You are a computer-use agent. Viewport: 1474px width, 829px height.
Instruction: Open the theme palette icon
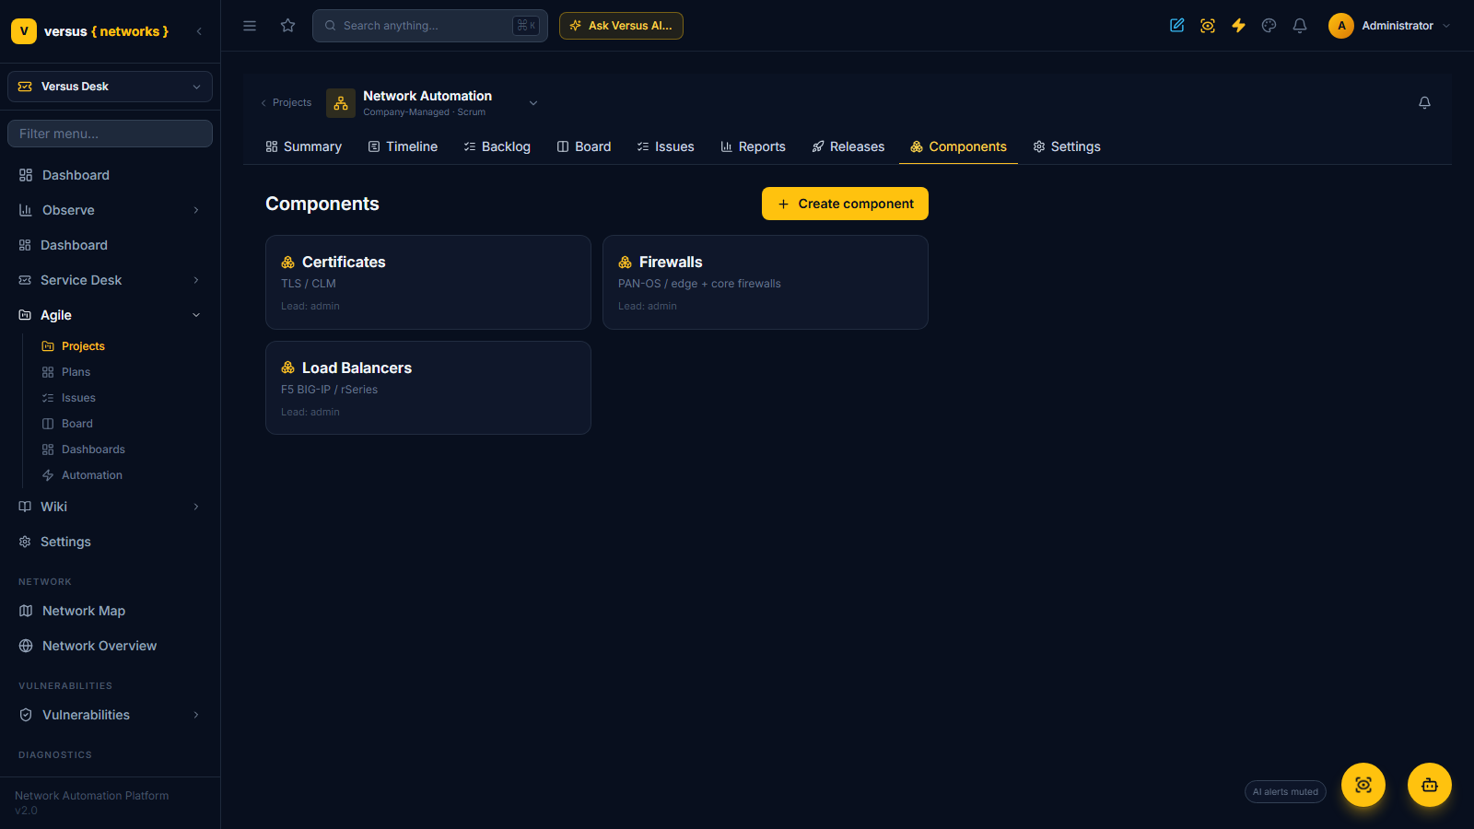[x=1269, y=26]
